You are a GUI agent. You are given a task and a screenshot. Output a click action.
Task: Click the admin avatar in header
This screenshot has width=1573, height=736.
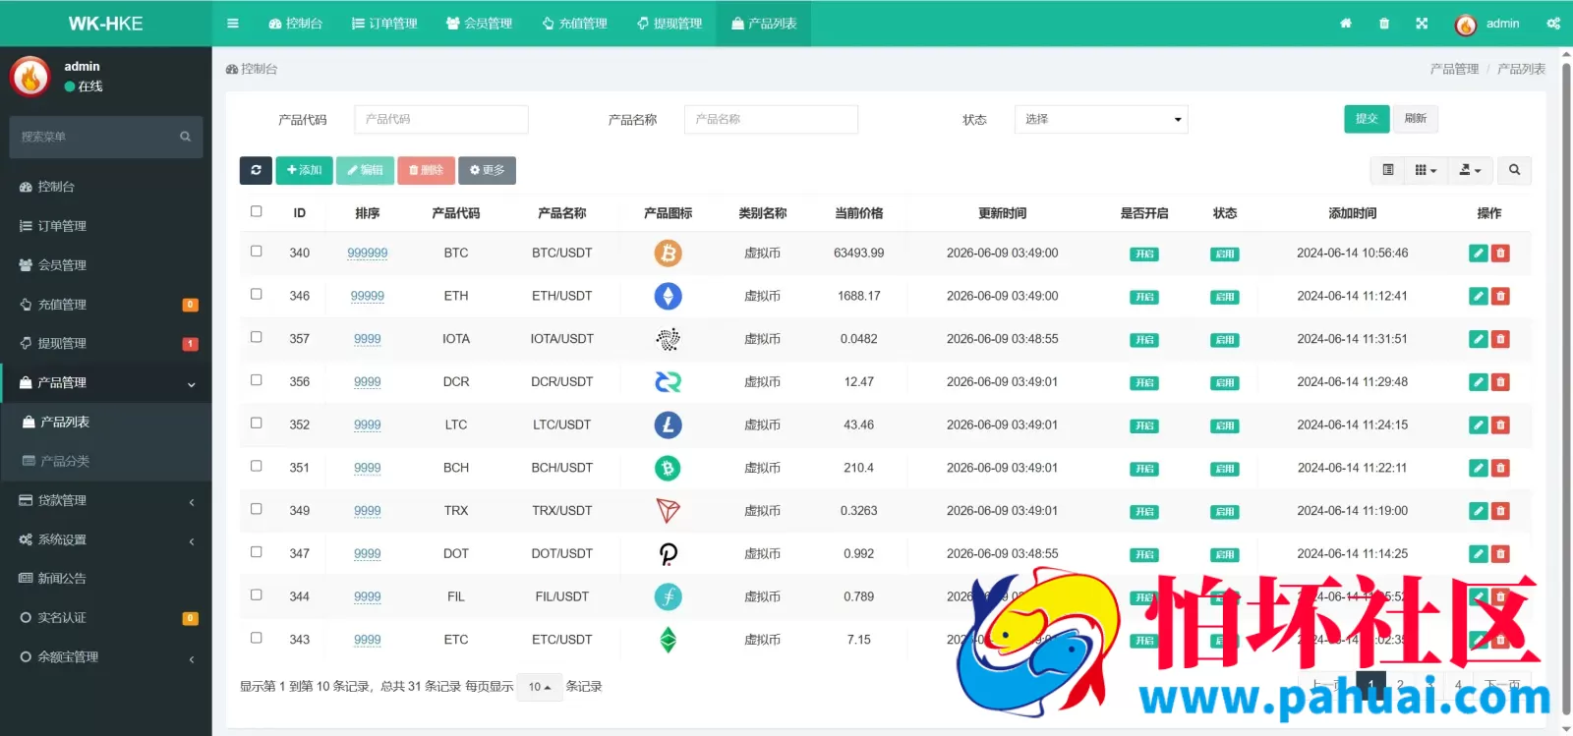[1466, 25]
